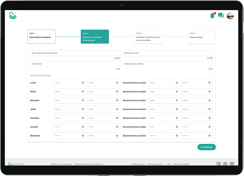Open clock picker for Samedi opening time
Viewport: 244px width, 176px height.
[83, 127]
